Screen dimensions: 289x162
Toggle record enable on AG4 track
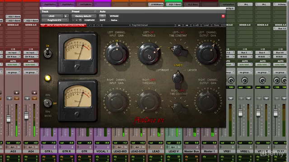point(34,93)
